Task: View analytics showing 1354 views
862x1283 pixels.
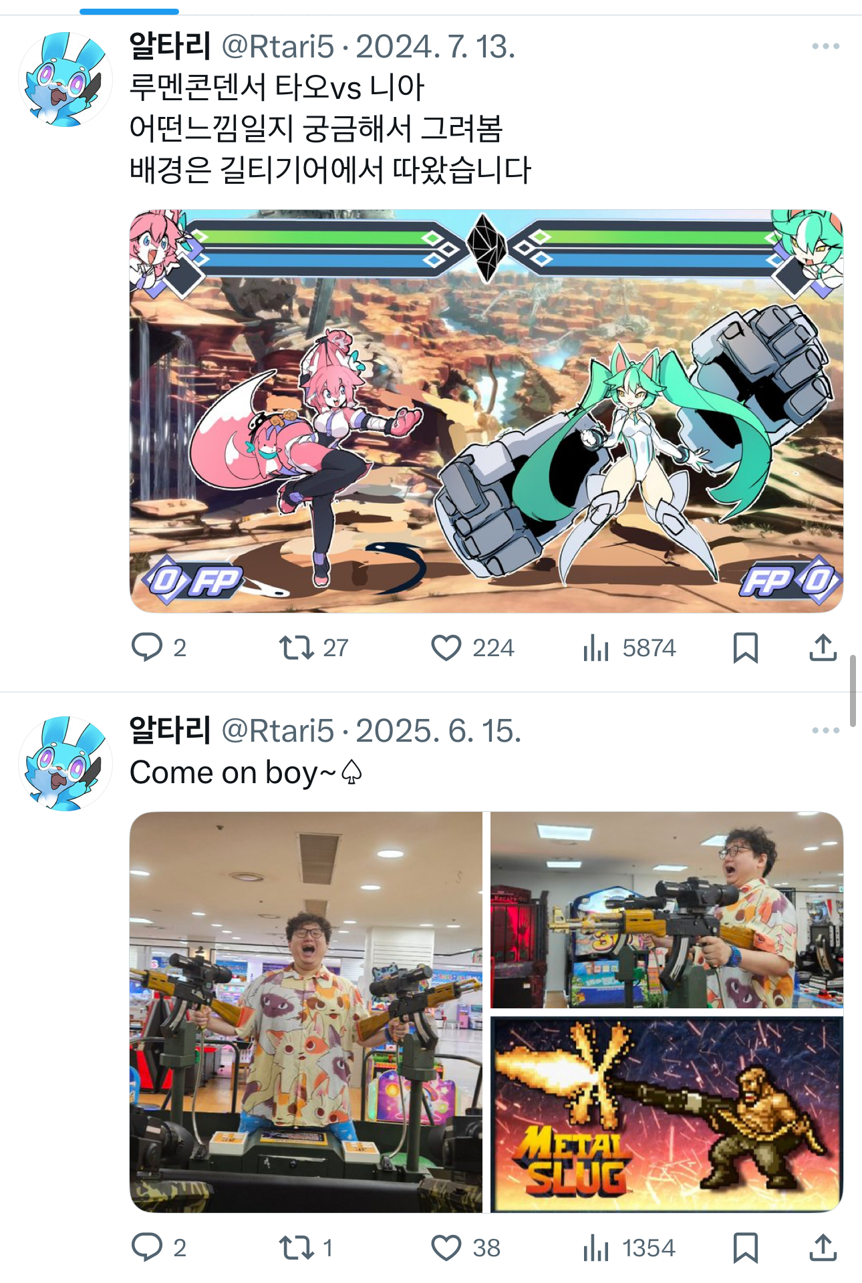Action: (x=629, y=1248)
